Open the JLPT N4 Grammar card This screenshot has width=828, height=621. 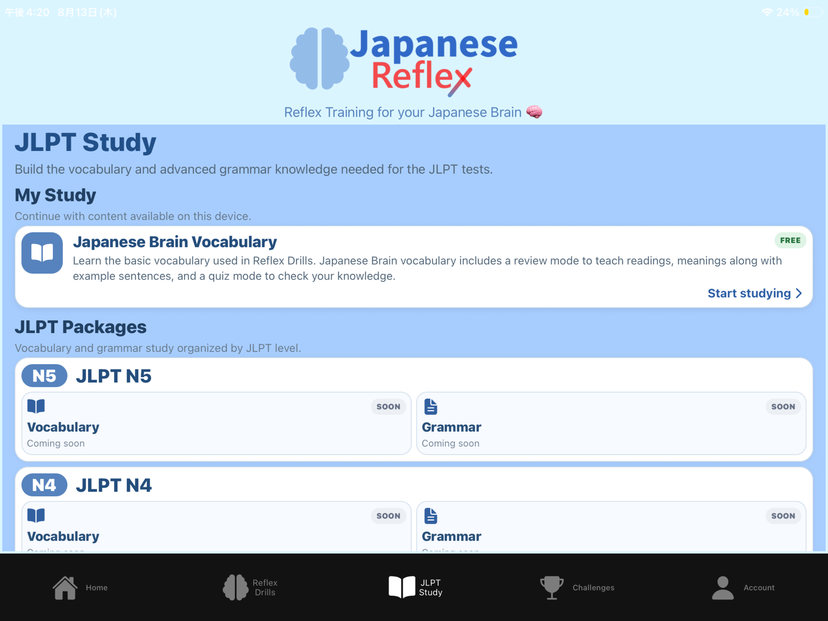[x=611, y=526]
